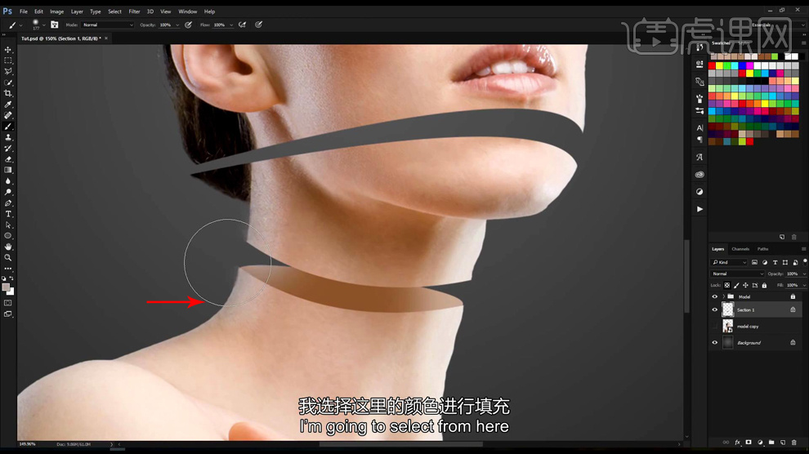This screenshot has width=809, height=454.
Task: Select the Blur tool
Action: coord(7,181)
